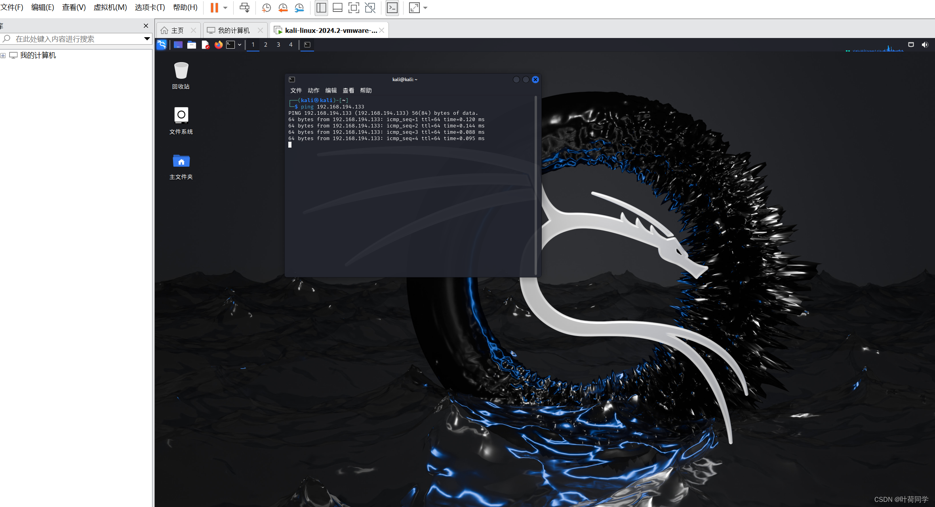Viewport: 935px width, 507px height.
Task: Click the notifications tray icon
Action: click(x=911, y=45)
